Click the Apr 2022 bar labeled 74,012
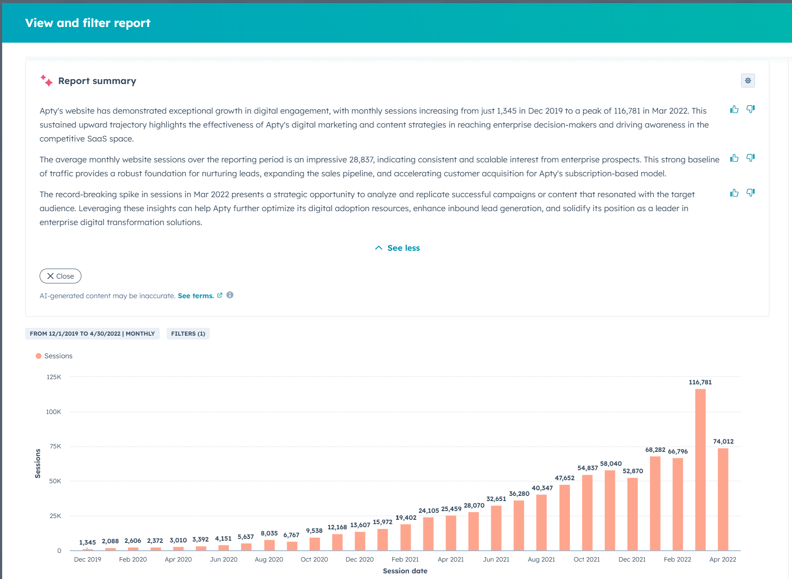The image size is (792, 579). (723, 499)
